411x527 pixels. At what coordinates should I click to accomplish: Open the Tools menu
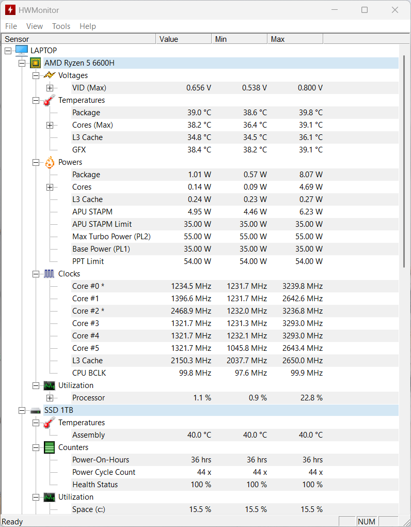coord(61,26)
